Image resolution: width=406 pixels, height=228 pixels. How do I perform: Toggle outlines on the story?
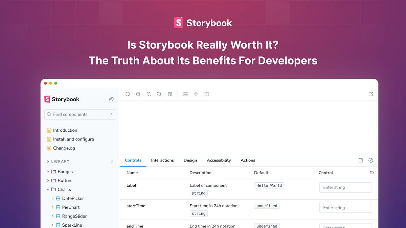[x=207, y=94]
